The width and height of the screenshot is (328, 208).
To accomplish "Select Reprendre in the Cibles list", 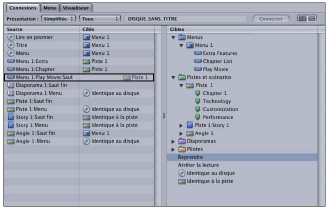I will (242, 157).
